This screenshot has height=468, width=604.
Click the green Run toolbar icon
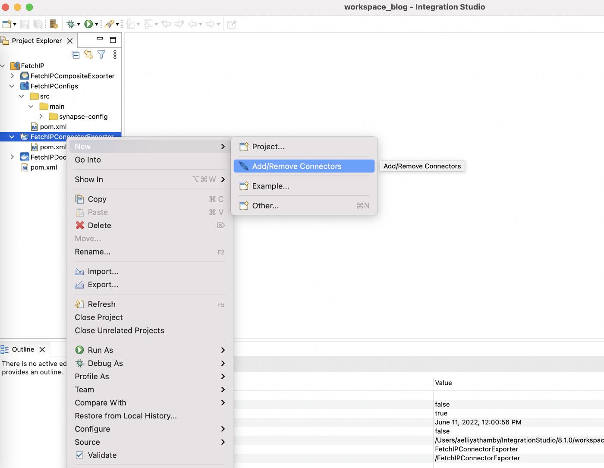pos(88,24)
